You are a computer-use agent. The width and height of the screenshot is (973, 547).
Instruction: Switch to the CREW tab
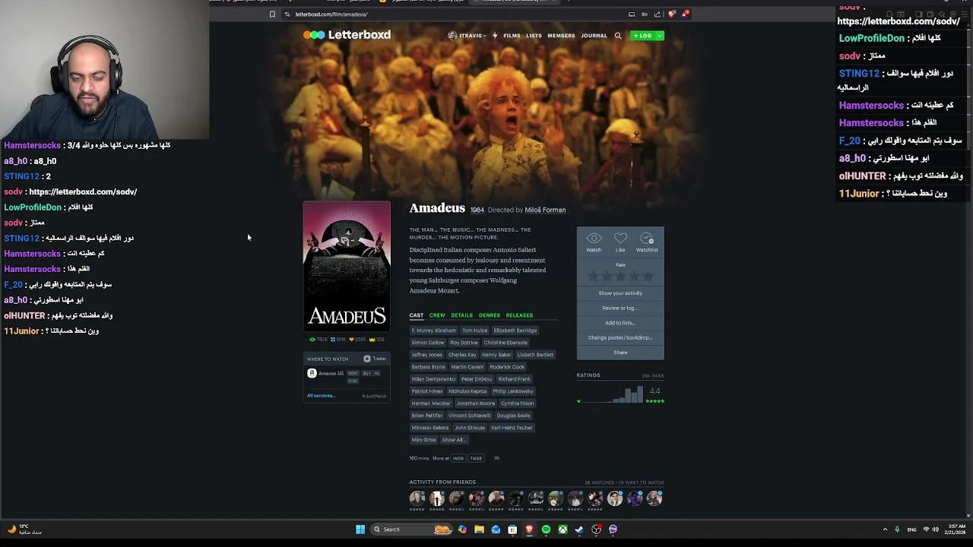click(437, 315)
